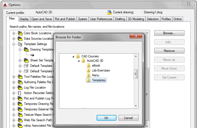Click the folder tree scrollbar thumb
Screen dimensions: 197x128
[136, 74]
